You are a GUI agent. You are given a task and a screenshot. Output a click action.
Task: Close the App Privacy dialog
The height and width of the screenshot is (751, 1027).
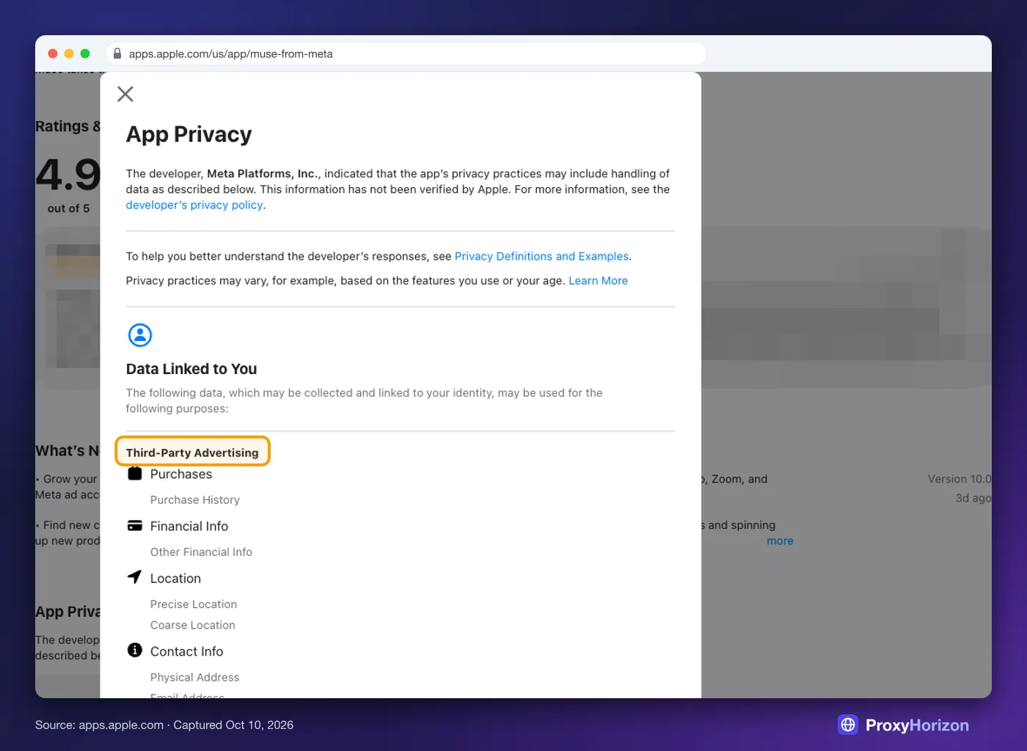(x=125, y=94)
